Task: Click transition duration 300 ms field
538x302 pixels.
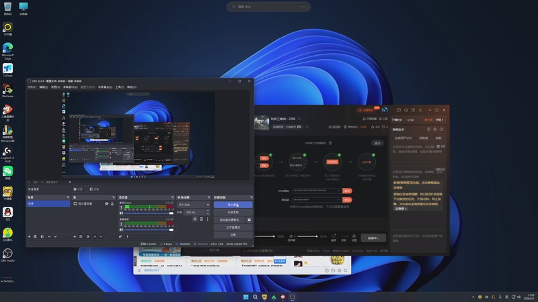Action: click(196, 212)
